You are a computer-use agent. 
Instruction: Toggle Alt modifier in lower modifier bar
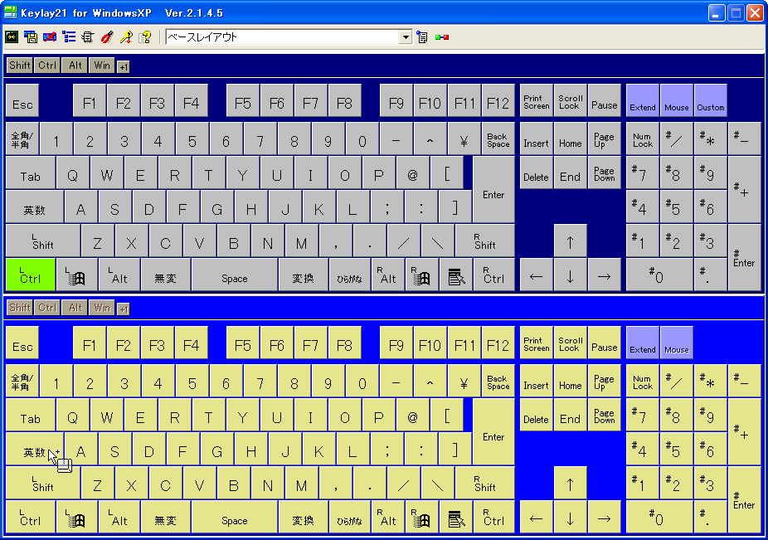(75, 307)
